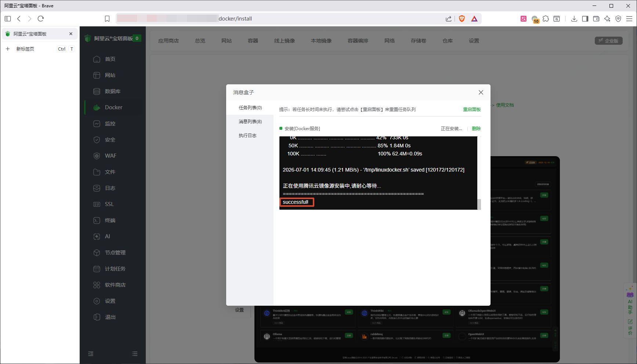Click the 评价 feedback widget
Screen dimensions: 637x364
[630, 327]
